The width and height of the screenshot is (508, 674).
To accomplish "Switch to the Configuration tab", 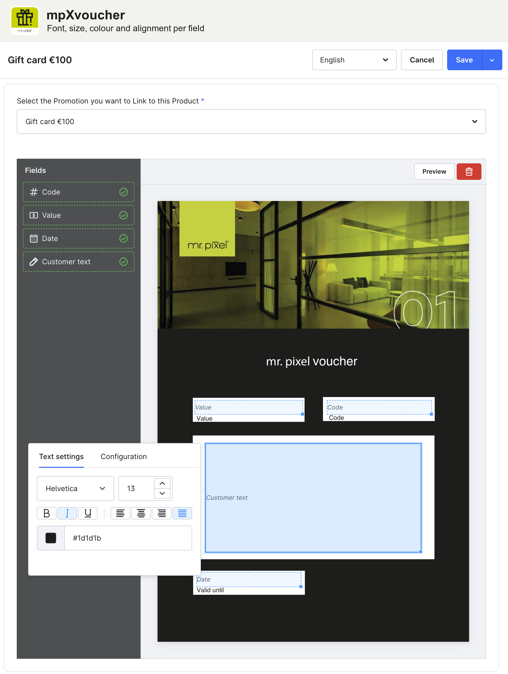I will [124, 456].
